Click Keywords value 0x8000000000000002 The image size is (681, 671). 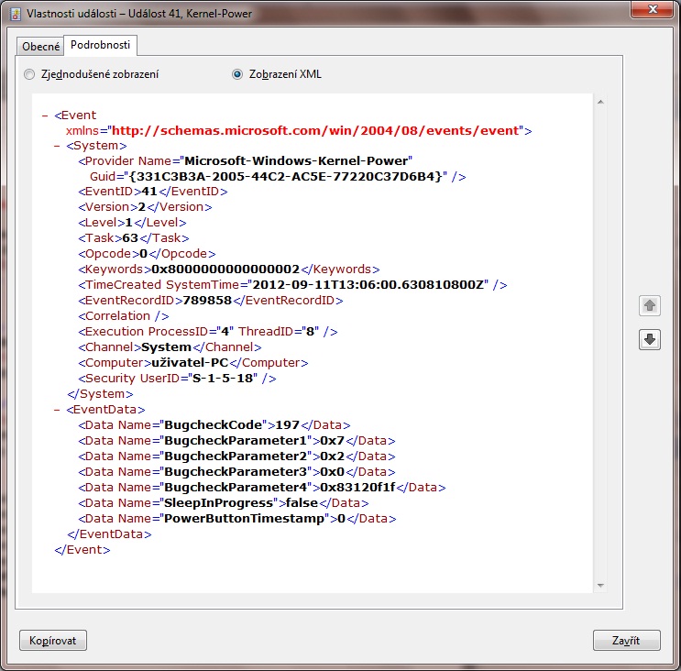225,269
